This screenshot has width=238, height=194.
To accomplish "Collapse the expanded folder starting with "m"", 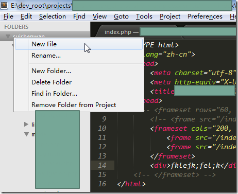I will (26, 134).
